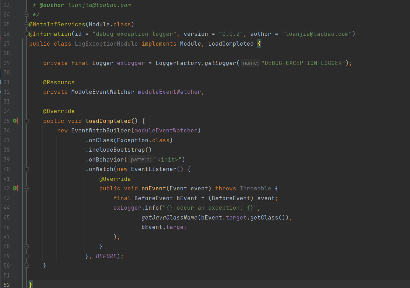This screenshot has width=410, height=288.
Task: Click the "name:" parameter inlay hint
Action: tap(250, 63)
